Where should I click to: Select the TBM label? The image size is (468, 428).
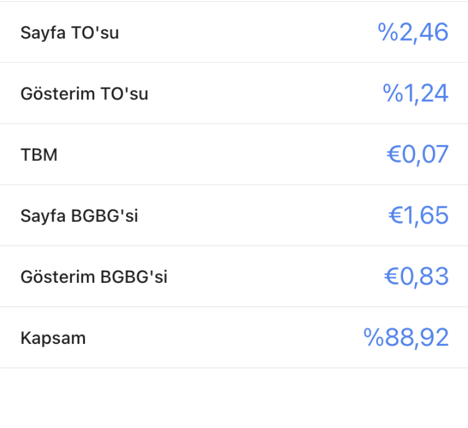click(x=39, y=155)
